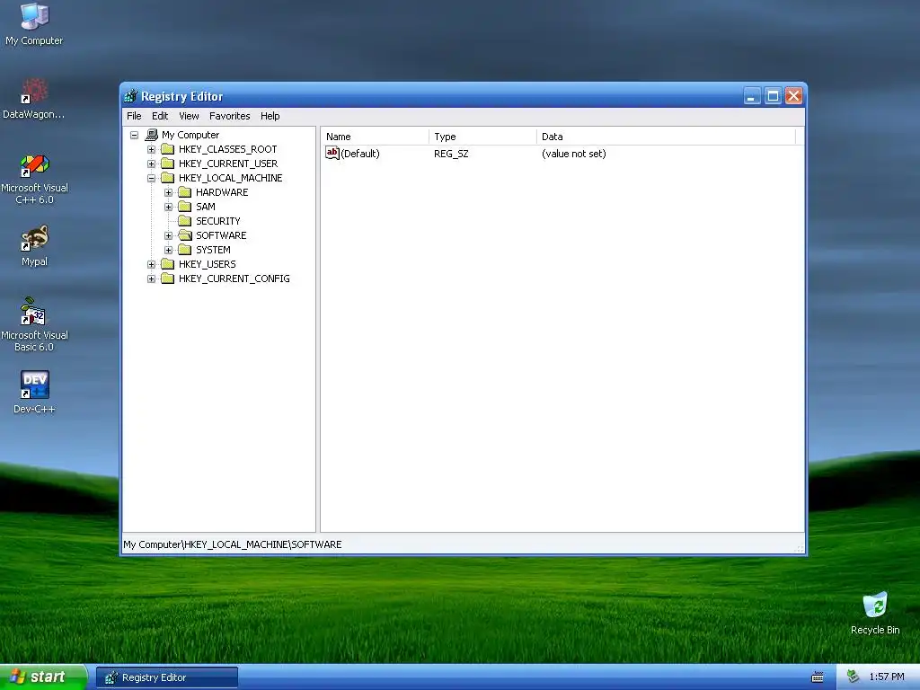Open the Favorites menu
This screenshot has height=690, width=920.
point(229,116)
